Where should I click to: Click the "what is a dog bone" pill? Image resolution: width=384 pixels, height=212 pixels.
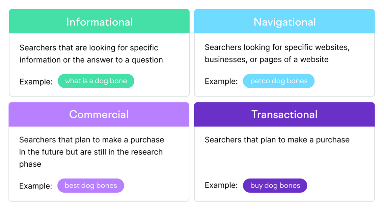point(96,81)
